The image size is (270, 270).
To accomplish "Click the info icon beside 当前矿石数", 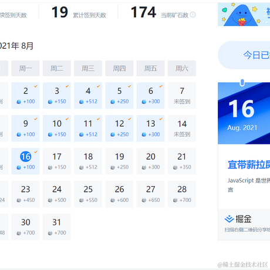I will [x=193, y=15].
